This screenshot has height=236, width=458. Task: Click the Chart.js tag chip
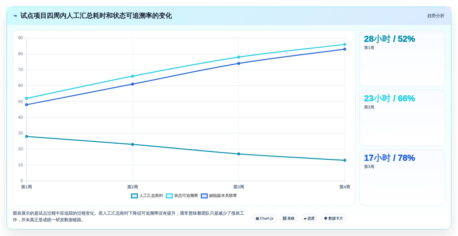(x=265, y=218)
